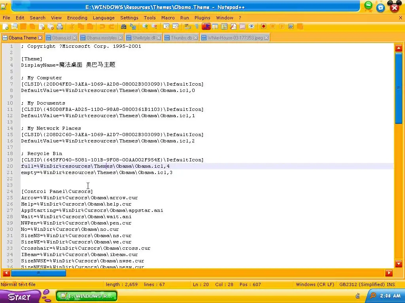The height and width of the screenshot is (303, 405).
Task: Switch to the White-House-03-177353.jpeg tab
Action: click(235, 38)
